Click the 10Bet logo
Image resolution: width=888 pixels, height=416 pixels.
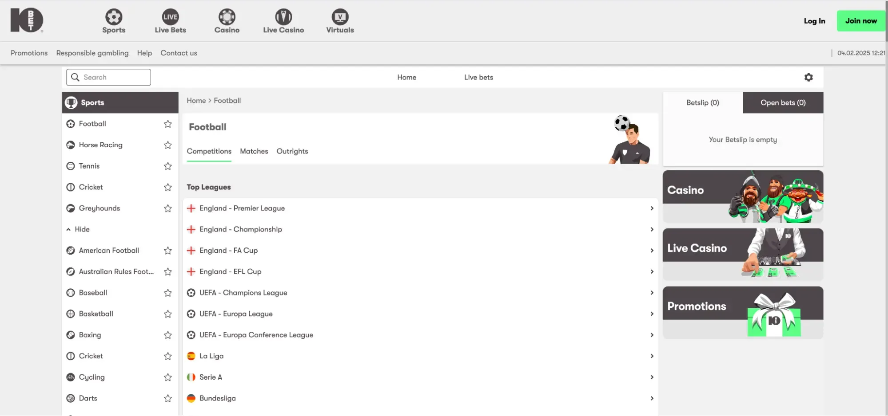tap(27, 20)
